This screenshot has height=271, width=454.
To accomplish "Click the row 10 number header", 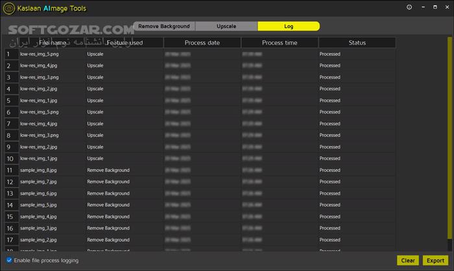I will (12, 159).
